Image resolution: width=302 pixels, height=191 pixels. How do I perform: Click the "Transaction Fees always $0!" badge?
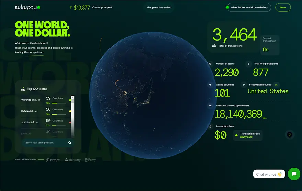247,135
